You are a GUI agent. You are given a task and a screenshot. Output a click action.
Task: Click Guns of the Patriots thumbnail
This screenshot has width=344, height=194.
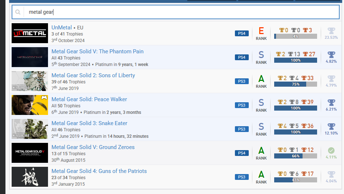click(x=30, y=177)
